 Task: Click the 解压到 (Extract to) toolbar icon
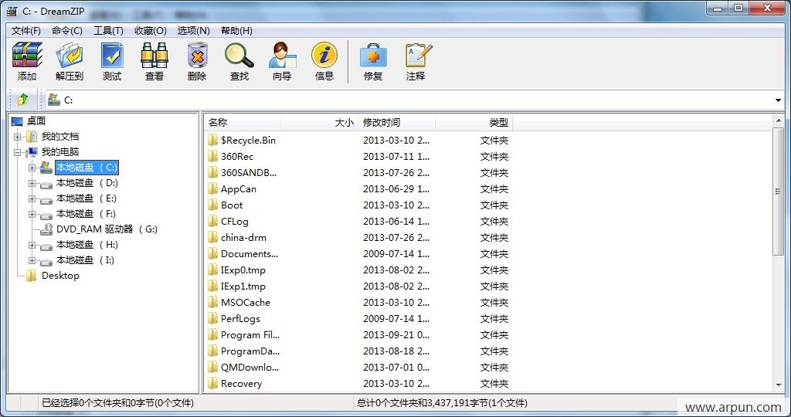[x=69, y=55]
